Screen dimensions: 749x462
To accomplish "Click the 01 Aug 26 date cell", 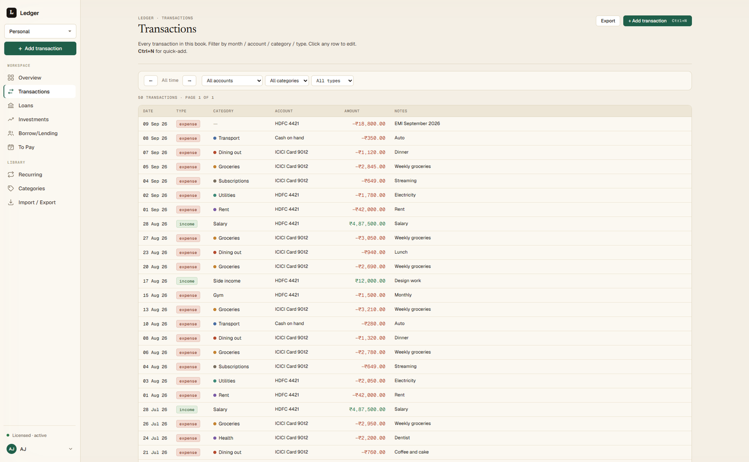I will point(155,396).
